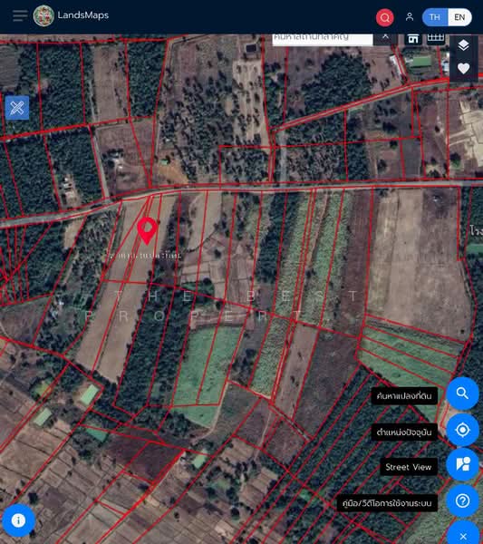Clear the search box with X
The height and width of the screenshot is (544, 483).
[x=385, y=37]
